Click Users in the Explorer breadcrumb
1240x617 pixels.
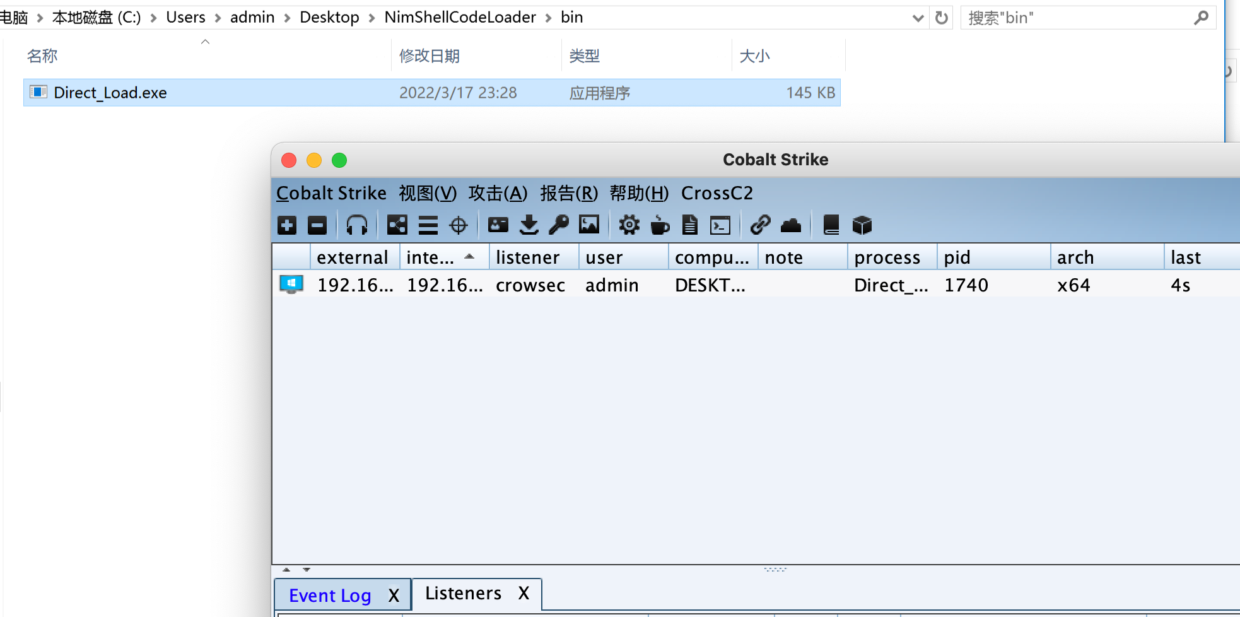tap(185, 17)
